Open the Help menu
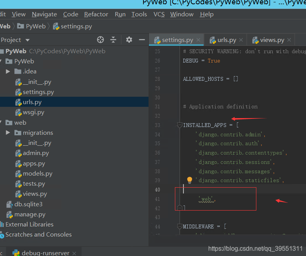306x256 pixels. click(x=207, y=14)
